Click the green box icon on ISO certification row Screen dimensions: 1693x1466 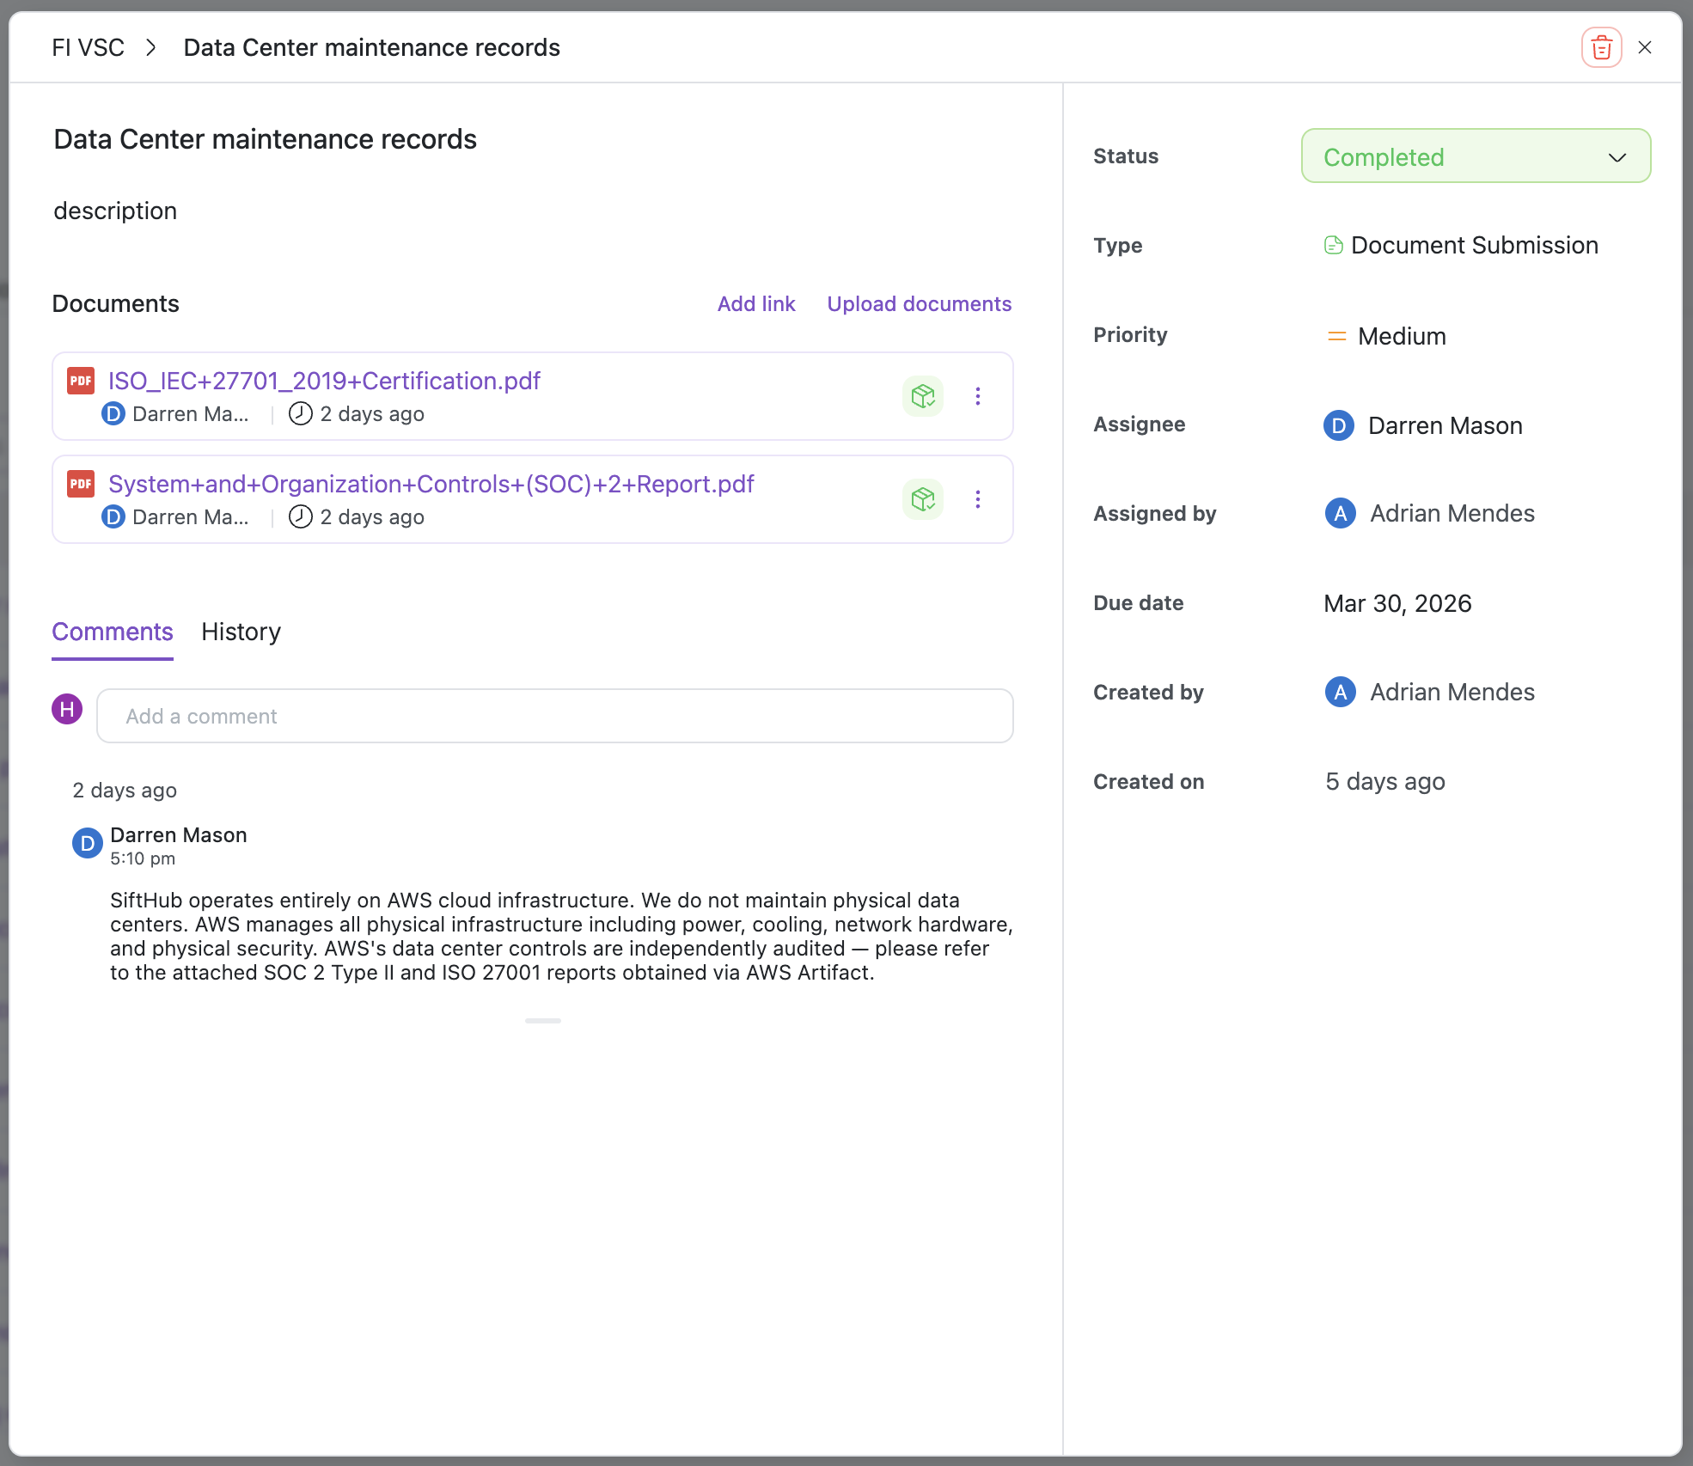click(923, 396)
